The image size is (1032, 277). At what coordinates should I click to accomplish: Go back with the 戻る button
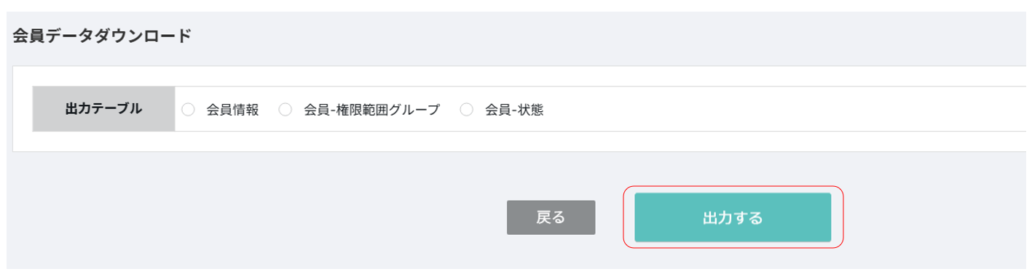tap(551, 217)
